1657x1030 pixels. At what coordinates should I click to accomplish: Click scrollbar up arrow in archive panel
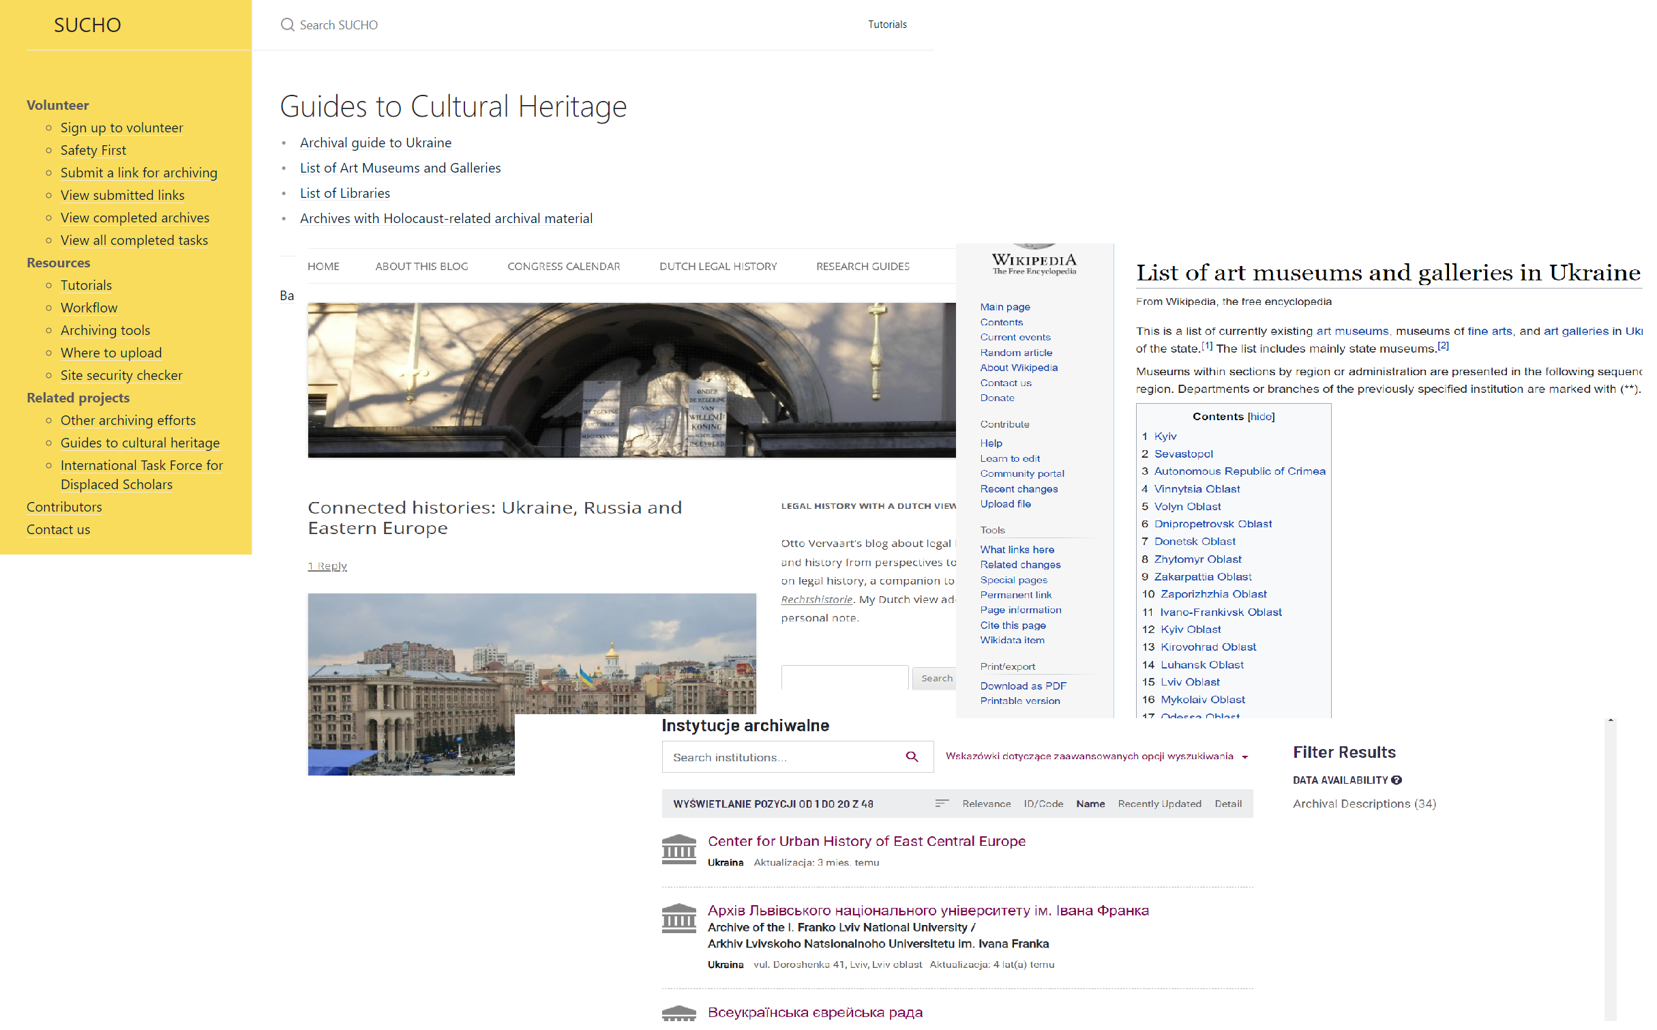coord(1610,721)
